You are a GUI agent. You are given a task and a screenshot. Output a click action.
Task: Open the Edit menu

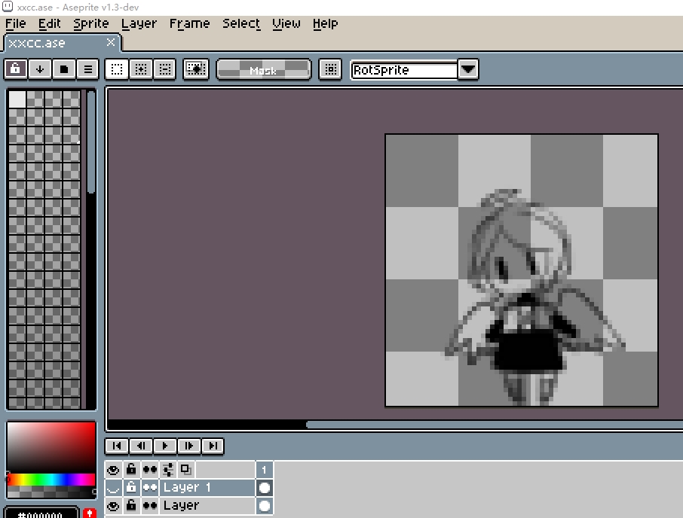pyautogui.click(x=49, y=23)
